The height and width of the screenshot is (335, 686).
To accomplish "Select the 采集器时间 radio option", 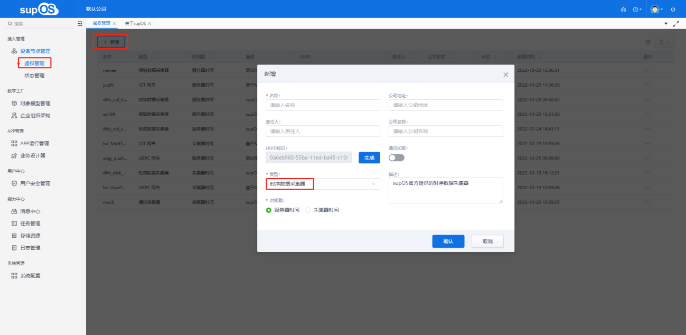I will click(x=308, y=210).
